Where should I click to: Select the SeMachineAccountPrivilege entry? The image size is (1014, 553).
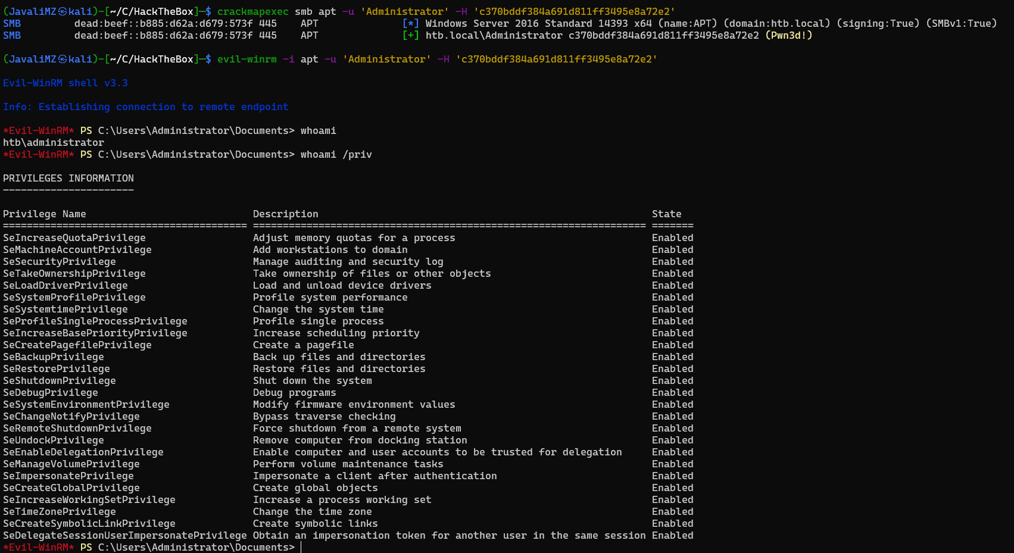click(77, 249)
